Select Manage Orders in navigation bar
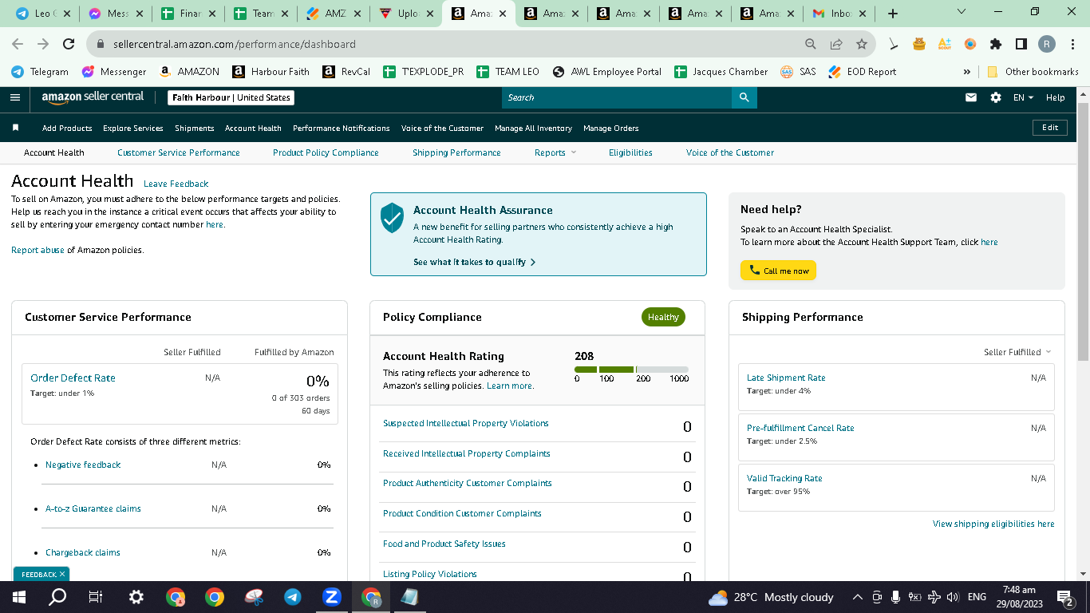The image size is (1090, 613). tap(611, 128)
